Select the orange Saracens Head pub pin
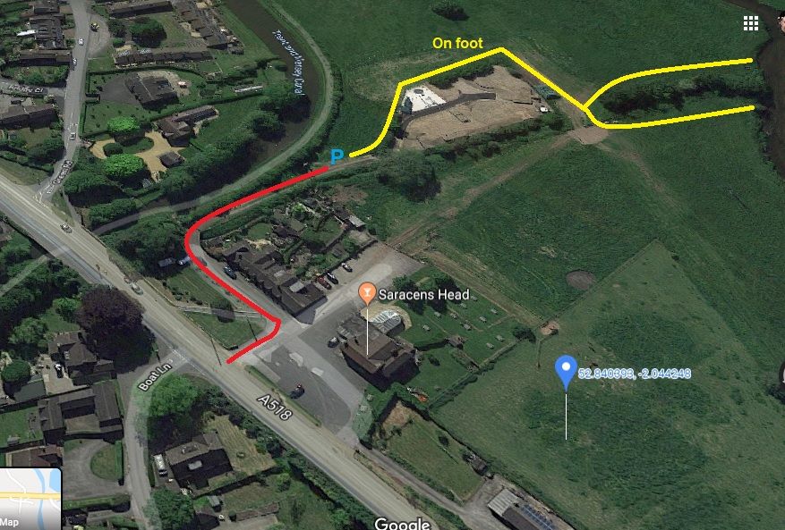 point(368,293)
